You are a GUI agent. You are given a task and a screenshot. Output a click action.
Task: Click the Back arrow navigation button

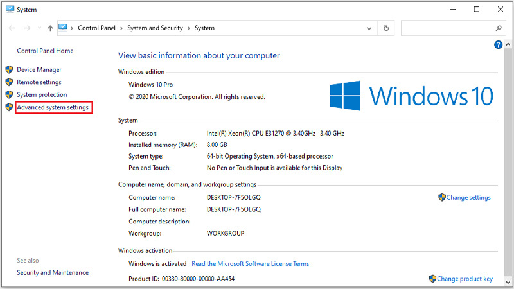coord(11,28)
